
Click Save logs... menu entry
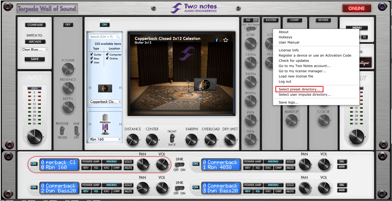pyautogui.click(x=288, y=102)
